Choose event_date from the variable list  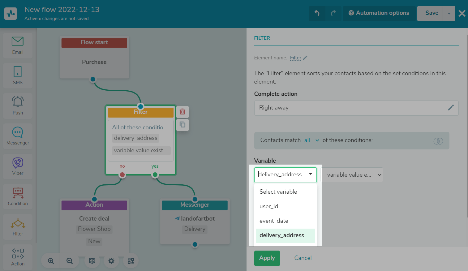tap(274, 221)
